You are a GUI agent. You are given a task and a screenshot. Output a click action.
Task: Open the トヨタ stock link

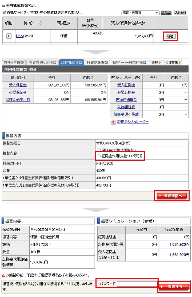pyautogui.click(x=19, y=36)
